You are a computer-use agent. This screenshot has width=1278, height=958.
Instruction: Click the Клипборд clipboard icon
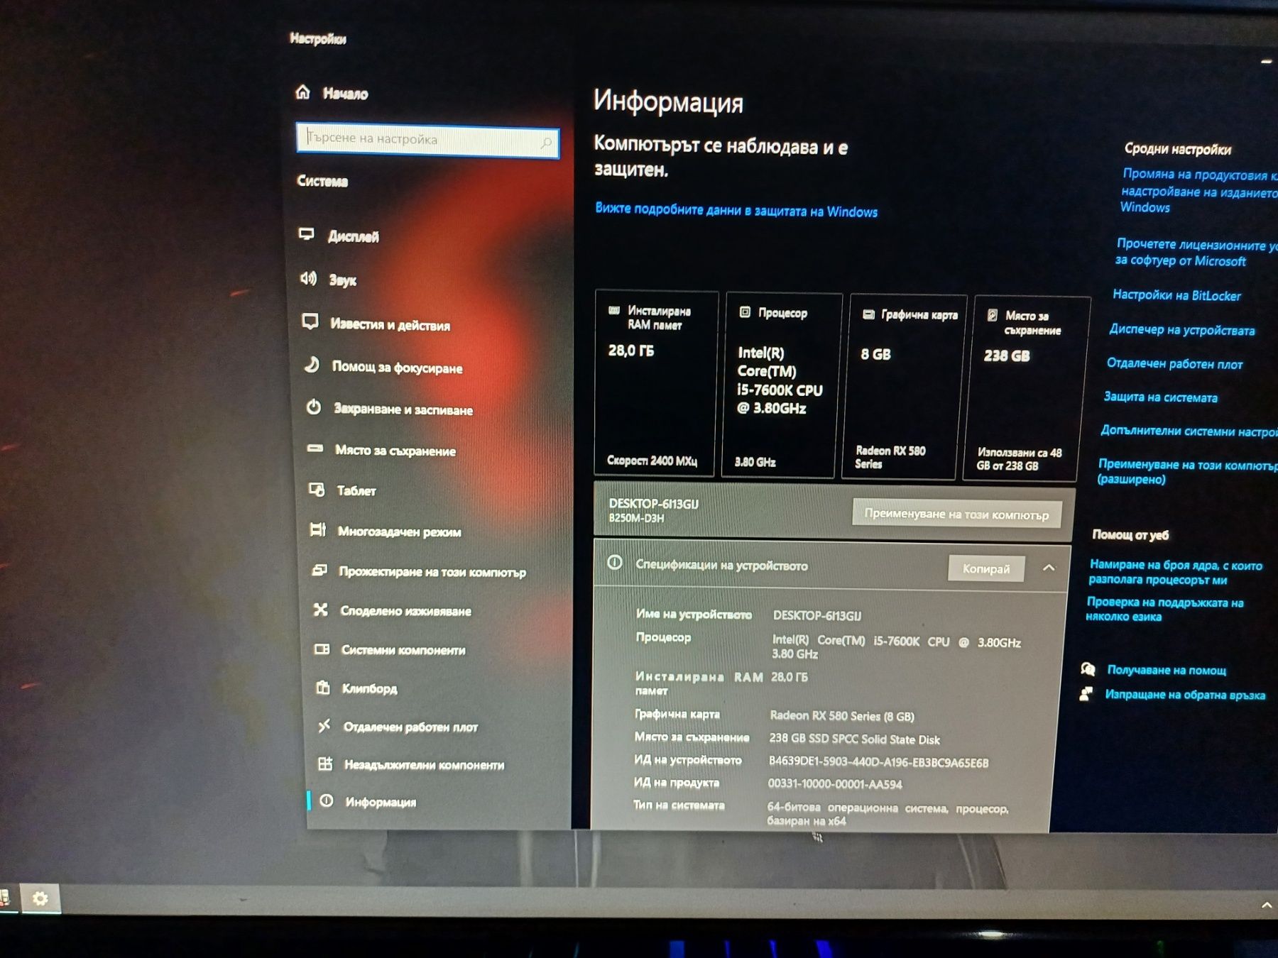pos(323,687)
